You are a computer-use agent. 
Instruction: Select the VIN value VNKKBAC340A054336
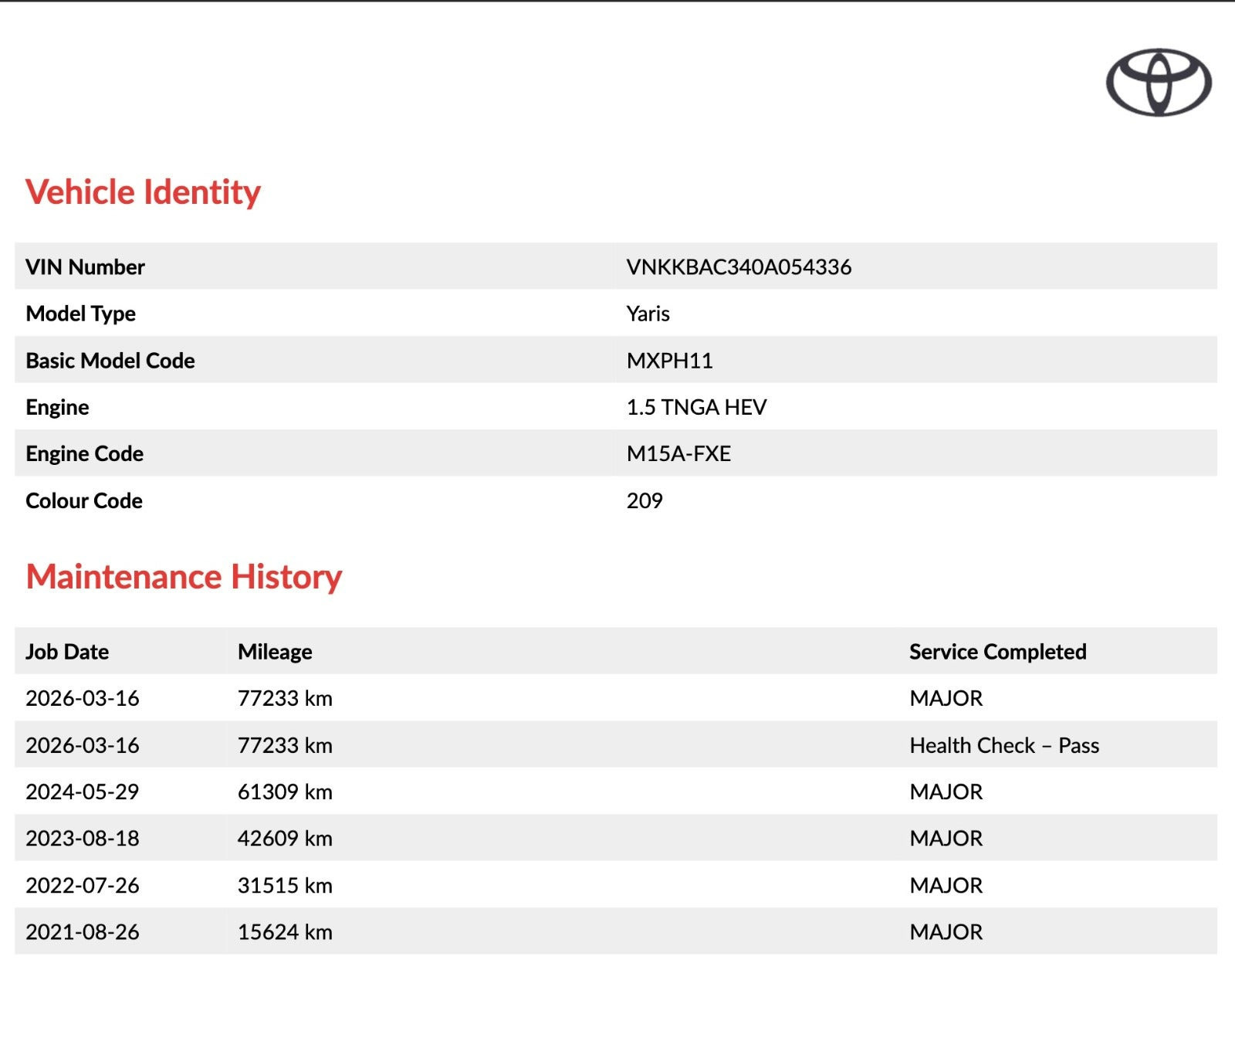739,267
